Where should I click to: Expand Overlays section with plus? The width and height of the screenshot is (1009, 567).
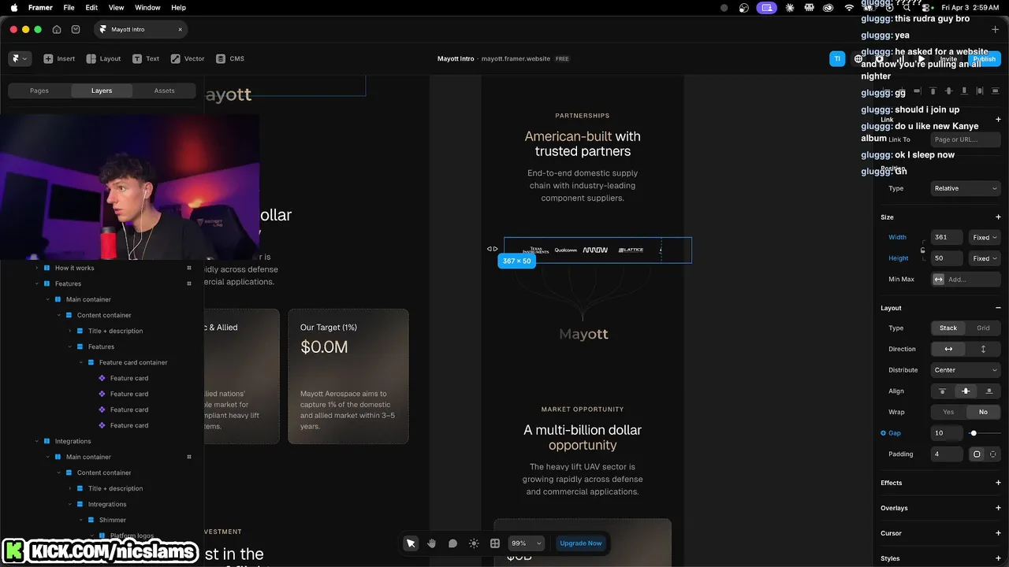pos(998,508)
